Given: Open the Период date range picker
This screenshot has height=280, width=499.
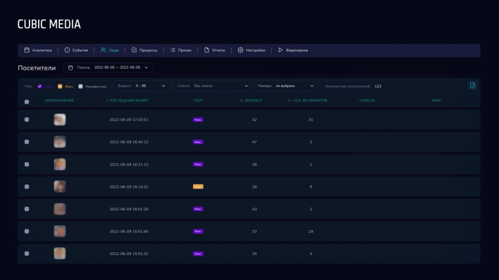Looking at the screenshot, I should 109,68.
